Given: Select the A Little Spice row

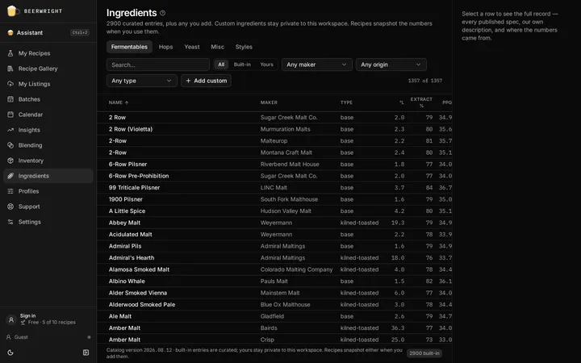Looking at the screenshot, I should pos(274,211).
